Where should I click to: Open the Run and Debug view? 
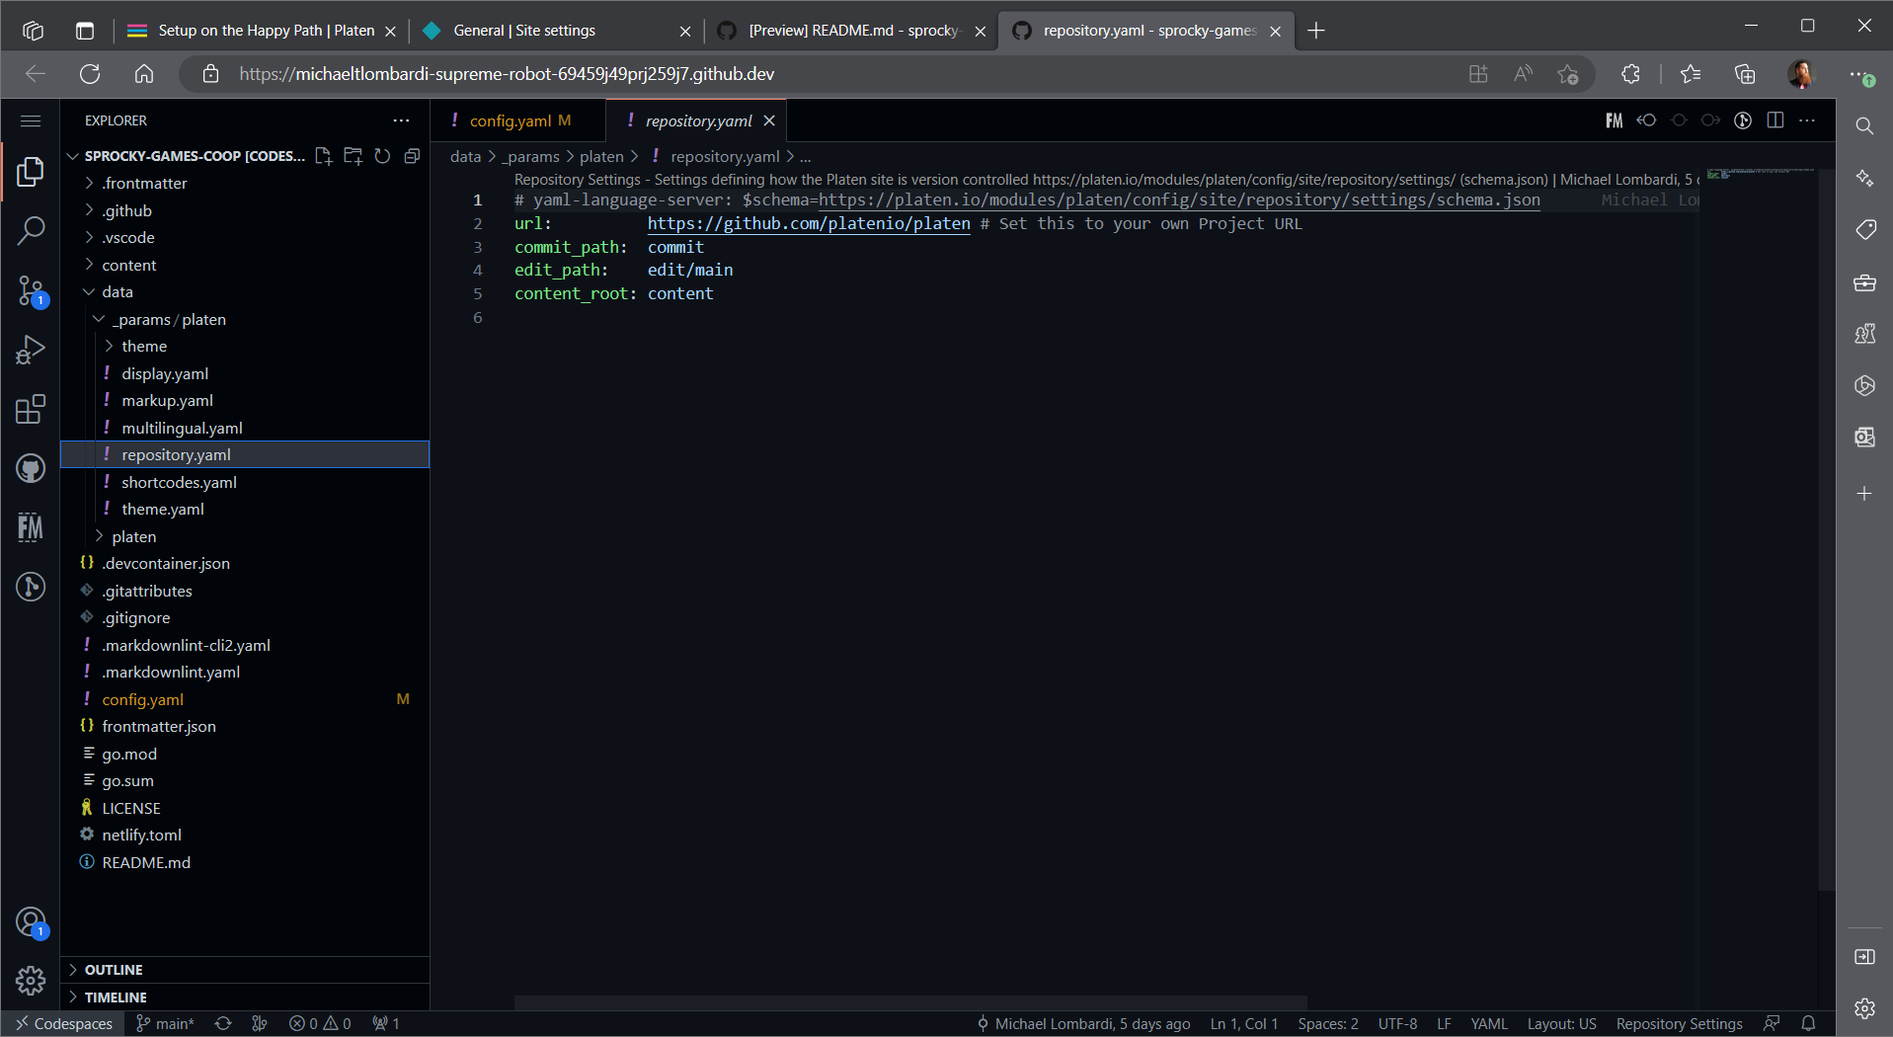point(31,350)
